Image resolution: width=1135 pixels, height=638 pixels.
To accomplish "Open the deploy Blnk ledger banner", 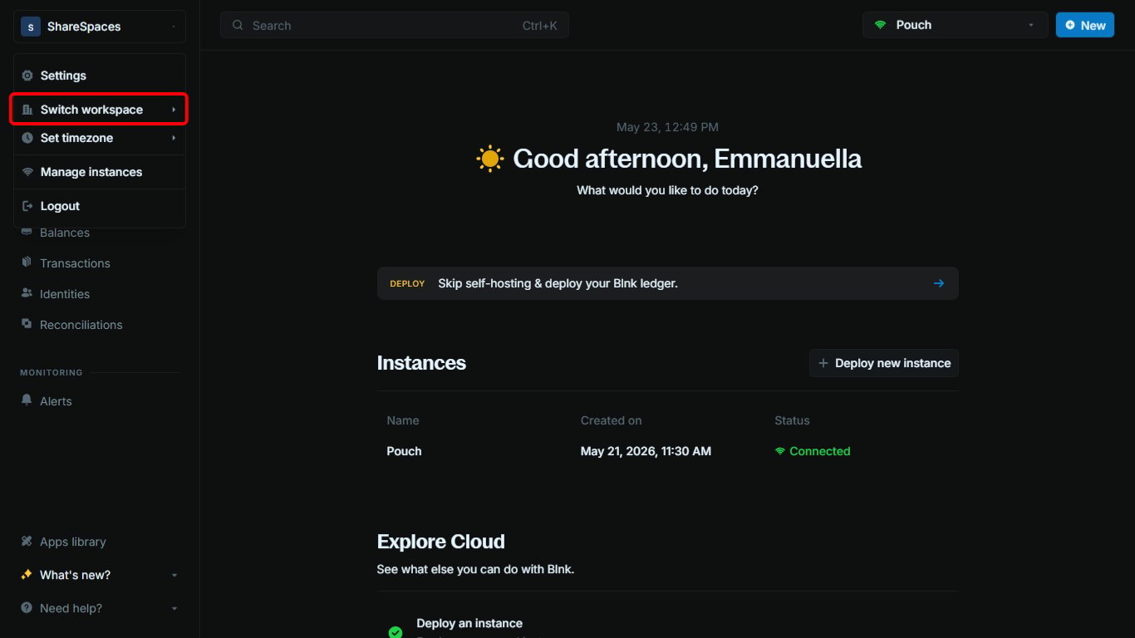I will [x=668, y=283].
